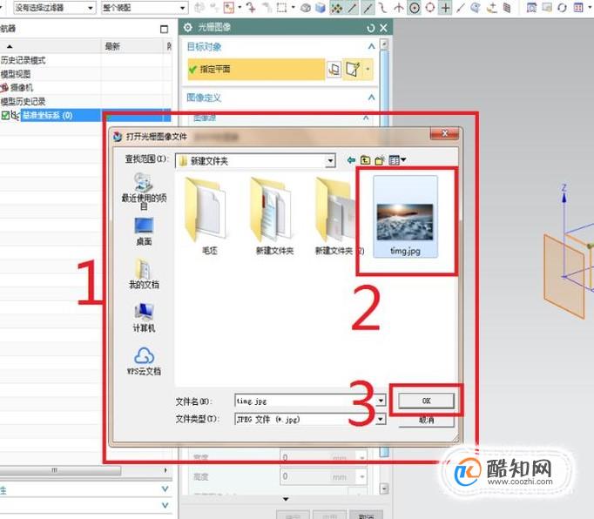Go up one folder level icon
Screen dimensions: 594x519
click(x=365, y=160)
